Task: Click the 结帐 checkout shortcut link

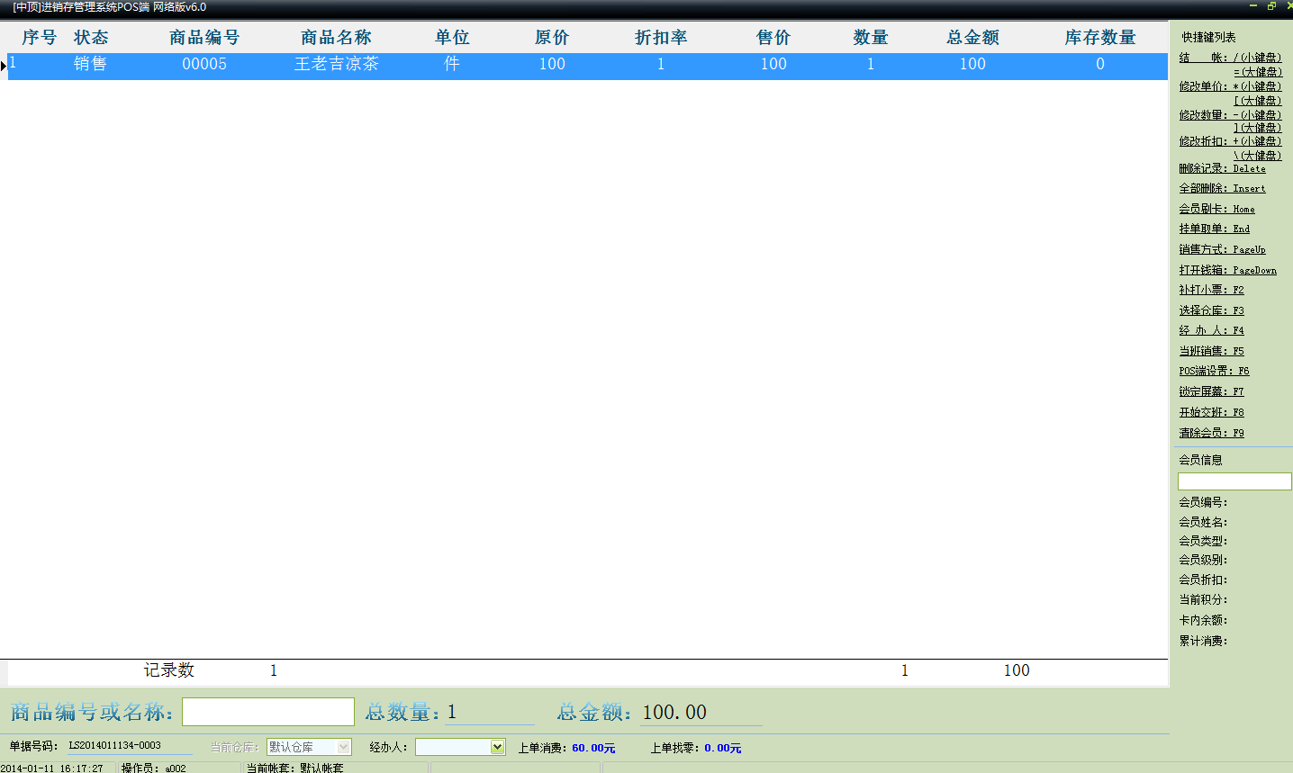Action: (1230, 58)
